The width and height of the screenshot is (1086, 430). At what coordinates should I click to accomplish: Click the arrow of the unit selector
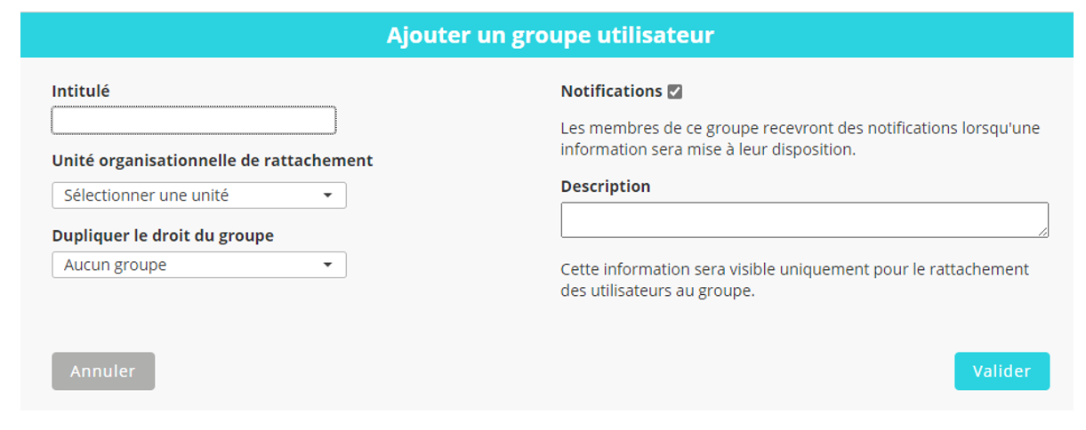pyautogui.click(x=327, y=195)
